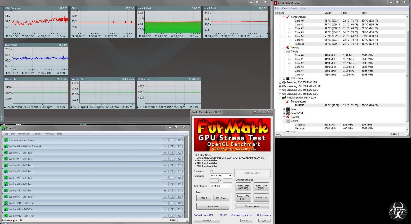This screenshot has width=411, height=224.
Task: Click the HWMonitor vertical scrollbar thumb
Action: pyautogui.click(x=407, y=76)
